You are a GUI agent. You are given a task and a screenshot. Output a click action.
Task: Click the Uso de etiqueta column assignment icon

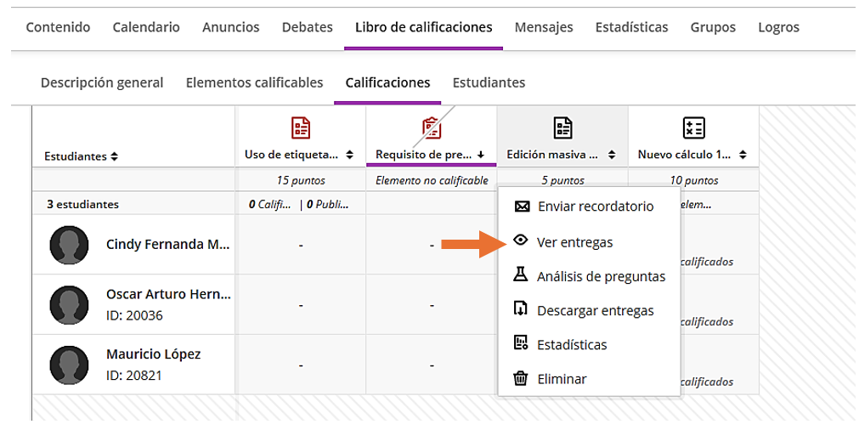(301, 128)
